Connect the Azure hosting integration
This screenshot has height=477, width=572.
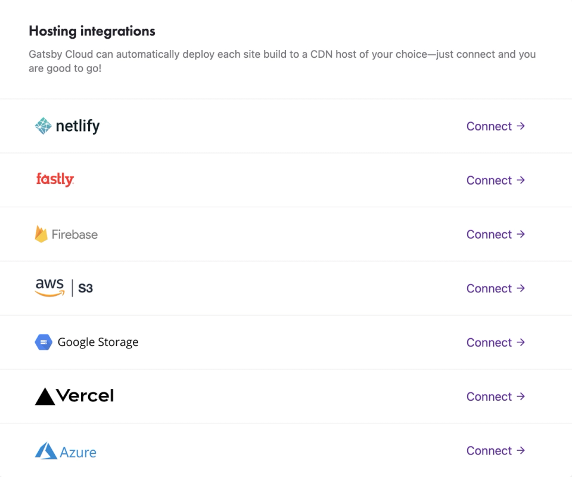[x=495, y=451]
